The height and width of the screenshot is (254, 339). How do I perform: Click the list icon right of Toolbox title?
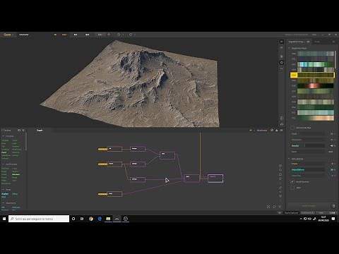23,130
